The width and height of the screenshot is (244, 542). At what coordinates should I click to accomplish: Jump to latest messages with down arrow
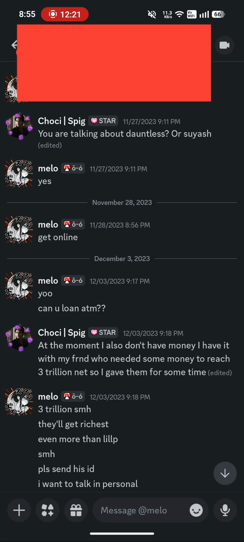click(x=225, y=473)
